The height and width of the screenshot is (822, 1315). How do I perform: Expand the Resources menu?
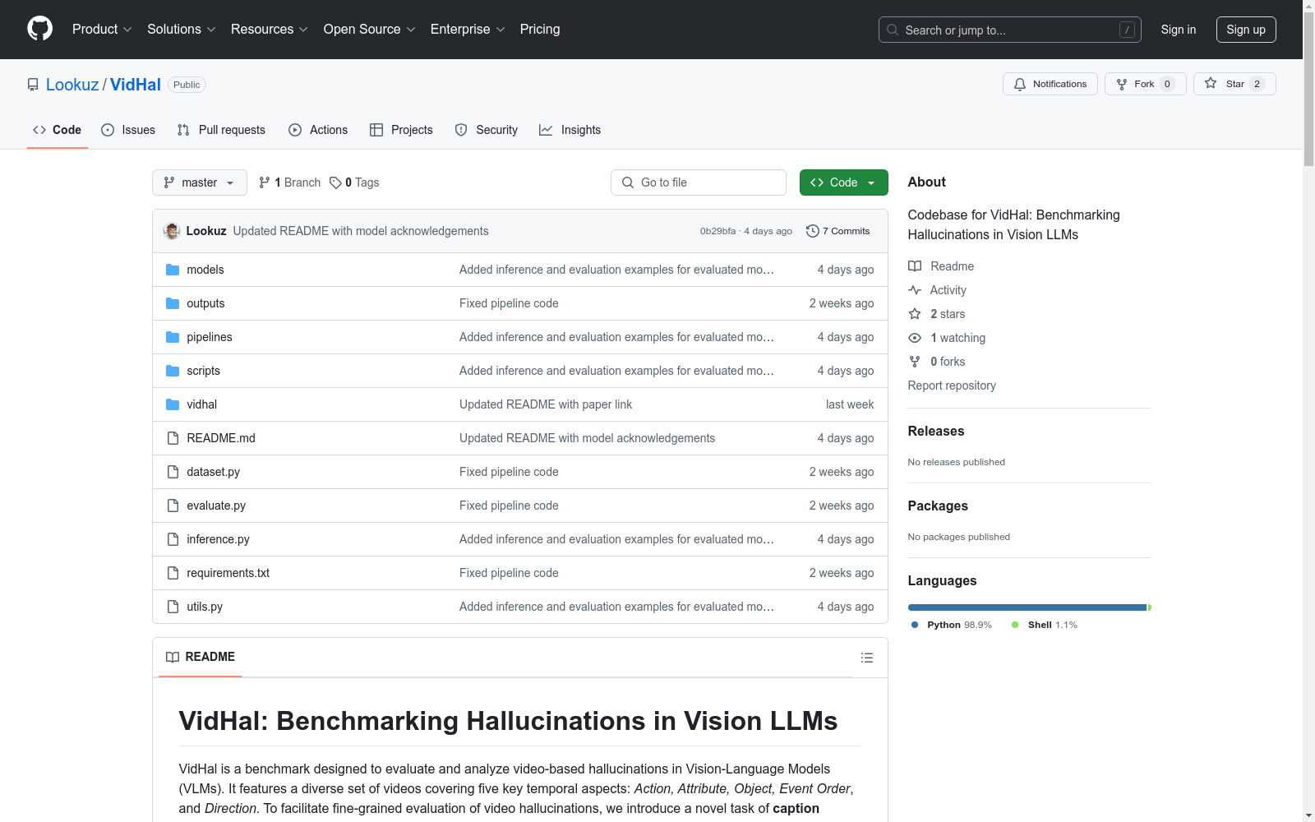(x=270, y=29)
